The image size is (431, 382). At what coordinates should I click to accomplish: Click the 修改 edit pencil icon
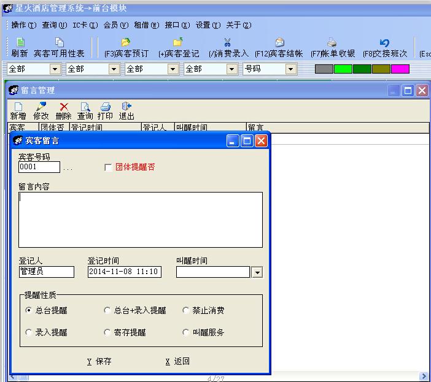coord(41,107)
